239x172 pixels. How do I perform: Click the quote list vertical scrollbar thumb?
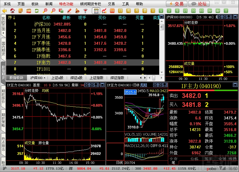[162, 27]
